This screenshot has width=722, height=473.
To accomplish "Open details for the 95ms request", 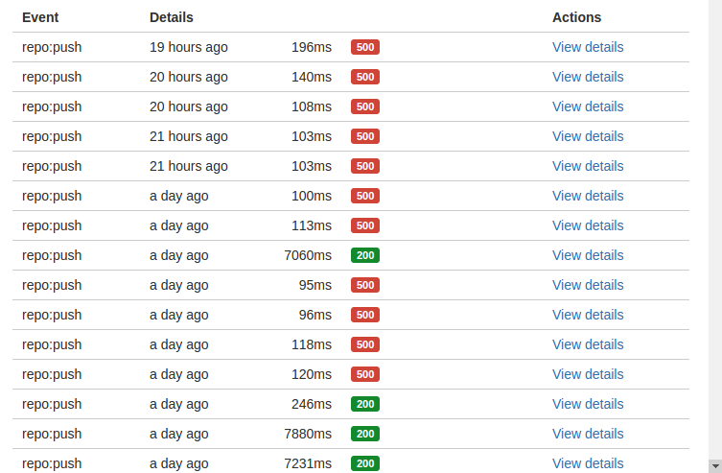I will 588,285.
